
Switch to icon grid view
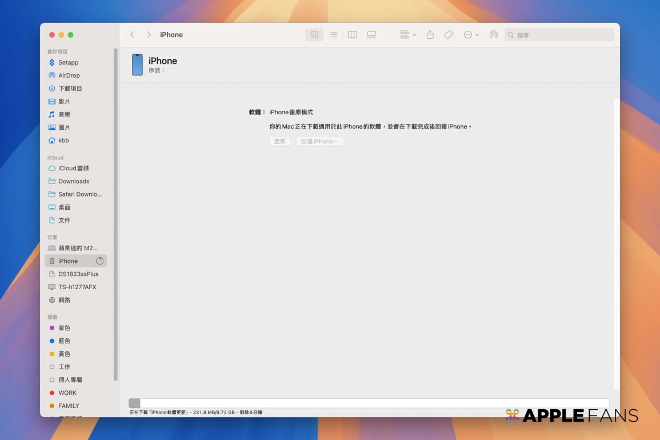[314, 35]
